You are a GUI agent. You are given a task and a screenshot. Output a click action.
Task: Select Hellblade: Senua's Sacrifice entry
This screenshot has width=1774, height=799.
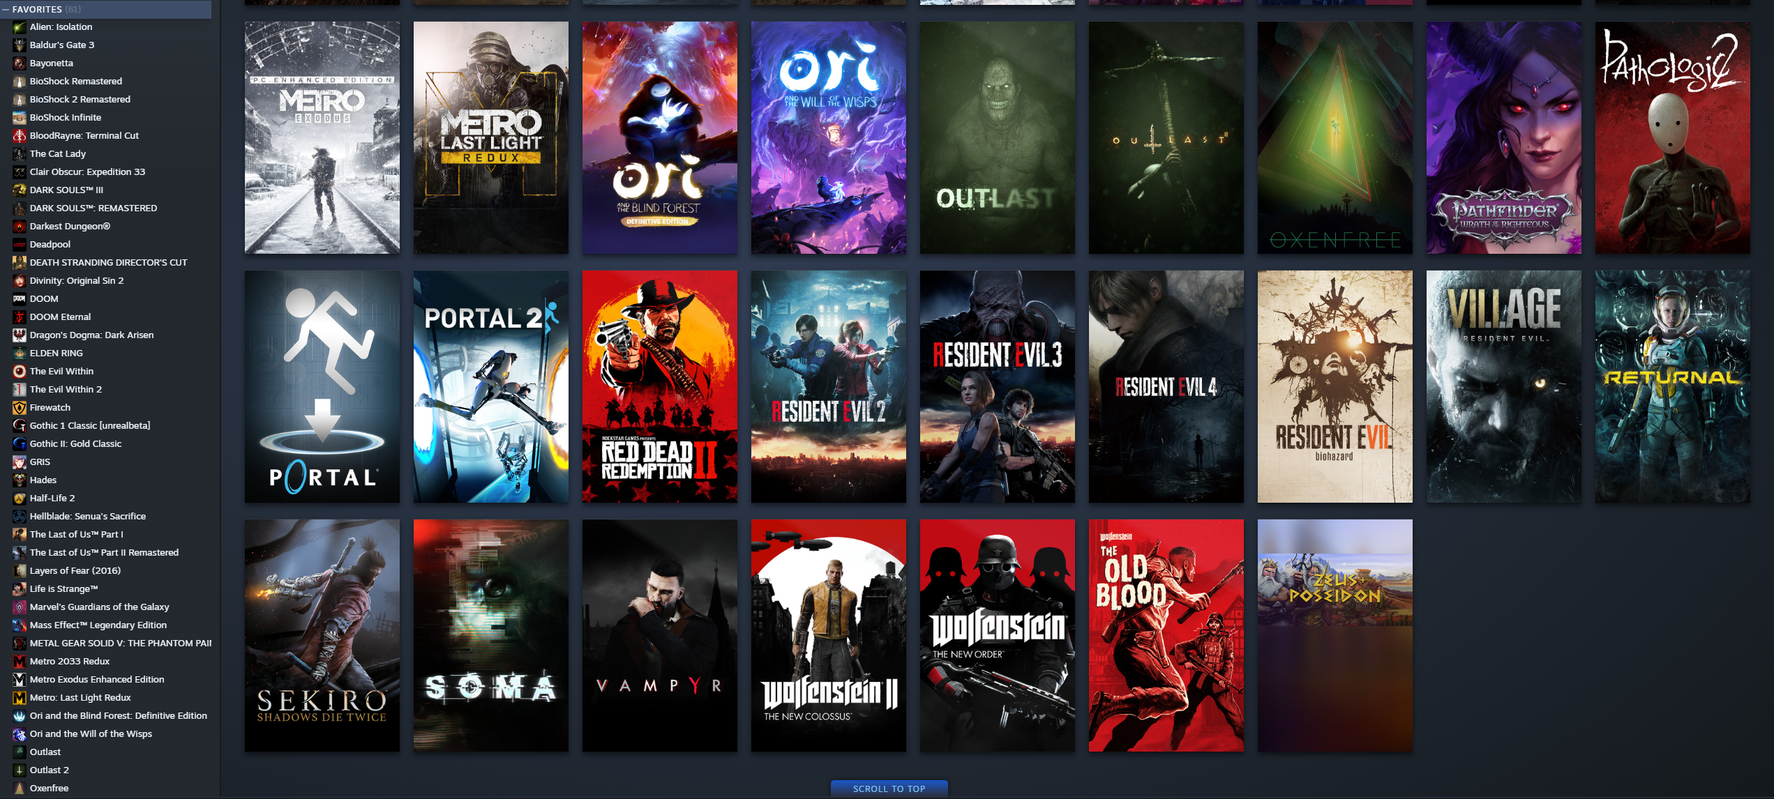(87, 517)
